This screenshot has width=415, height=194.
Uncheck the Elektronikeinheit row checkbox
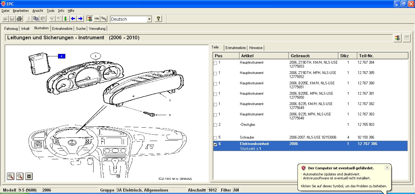215,145
